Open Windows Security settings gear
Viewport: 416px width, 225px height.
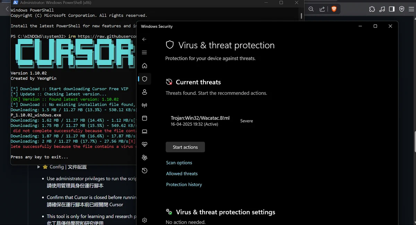pos(145,220)
